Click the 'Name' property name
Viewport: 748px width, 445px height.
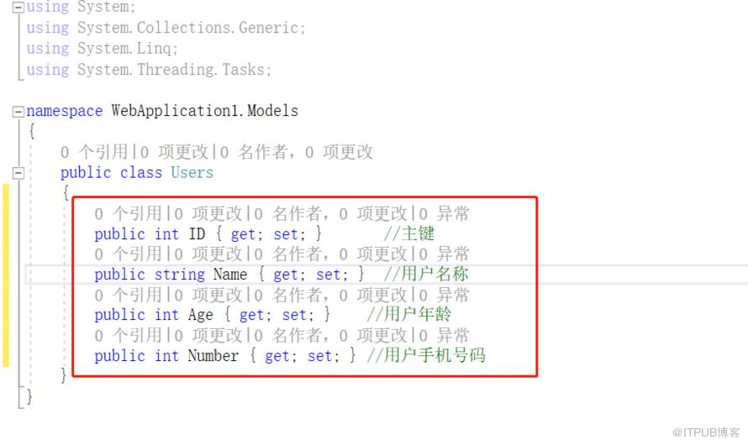(x=230, y=275)
